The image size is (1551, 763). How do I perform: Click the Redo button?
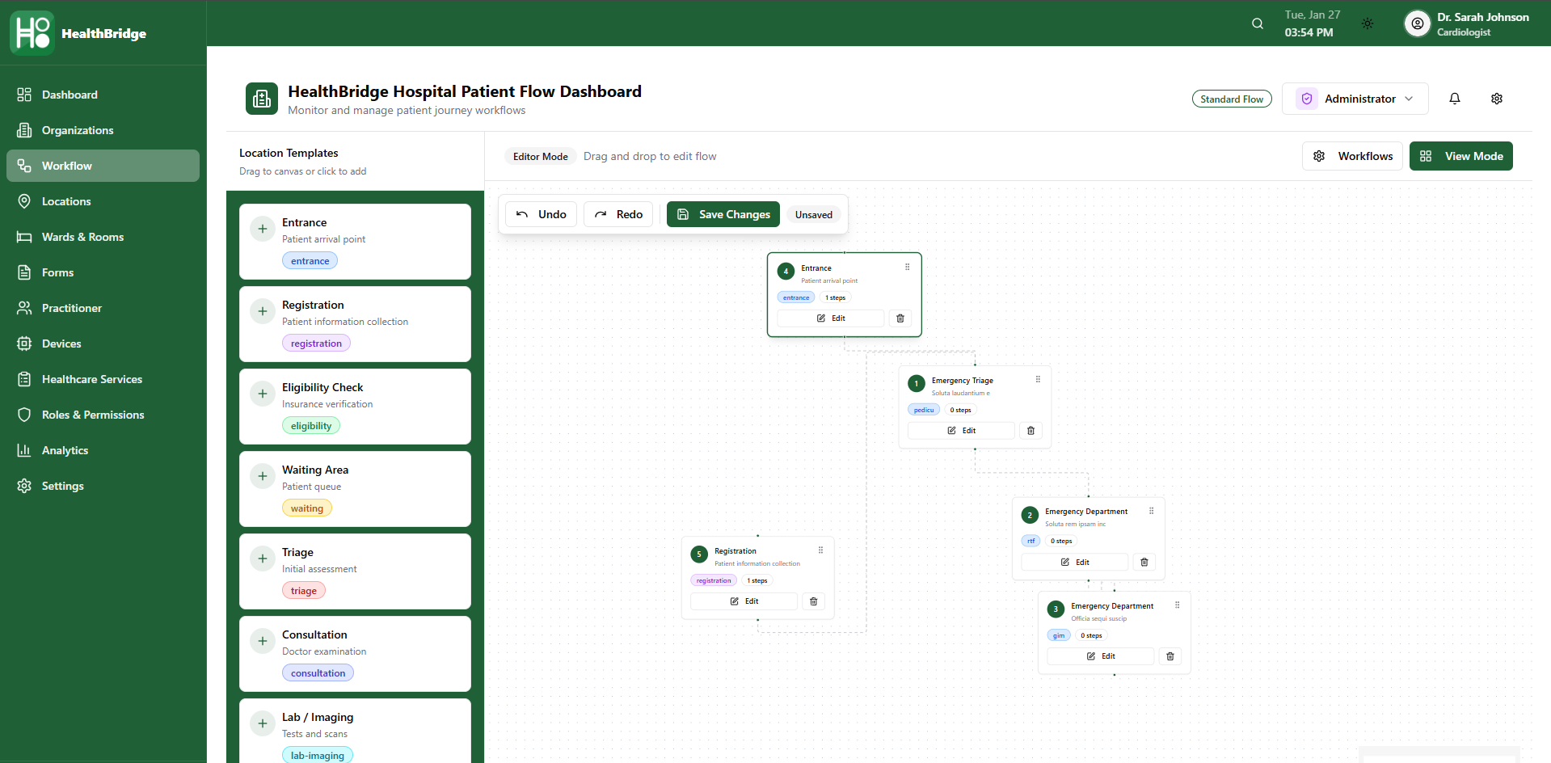coord(618,214)
